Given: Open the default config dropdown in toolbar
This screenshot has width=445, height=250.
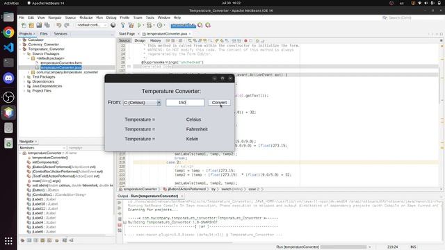Looking at the screenshot, I should (92, 25).
